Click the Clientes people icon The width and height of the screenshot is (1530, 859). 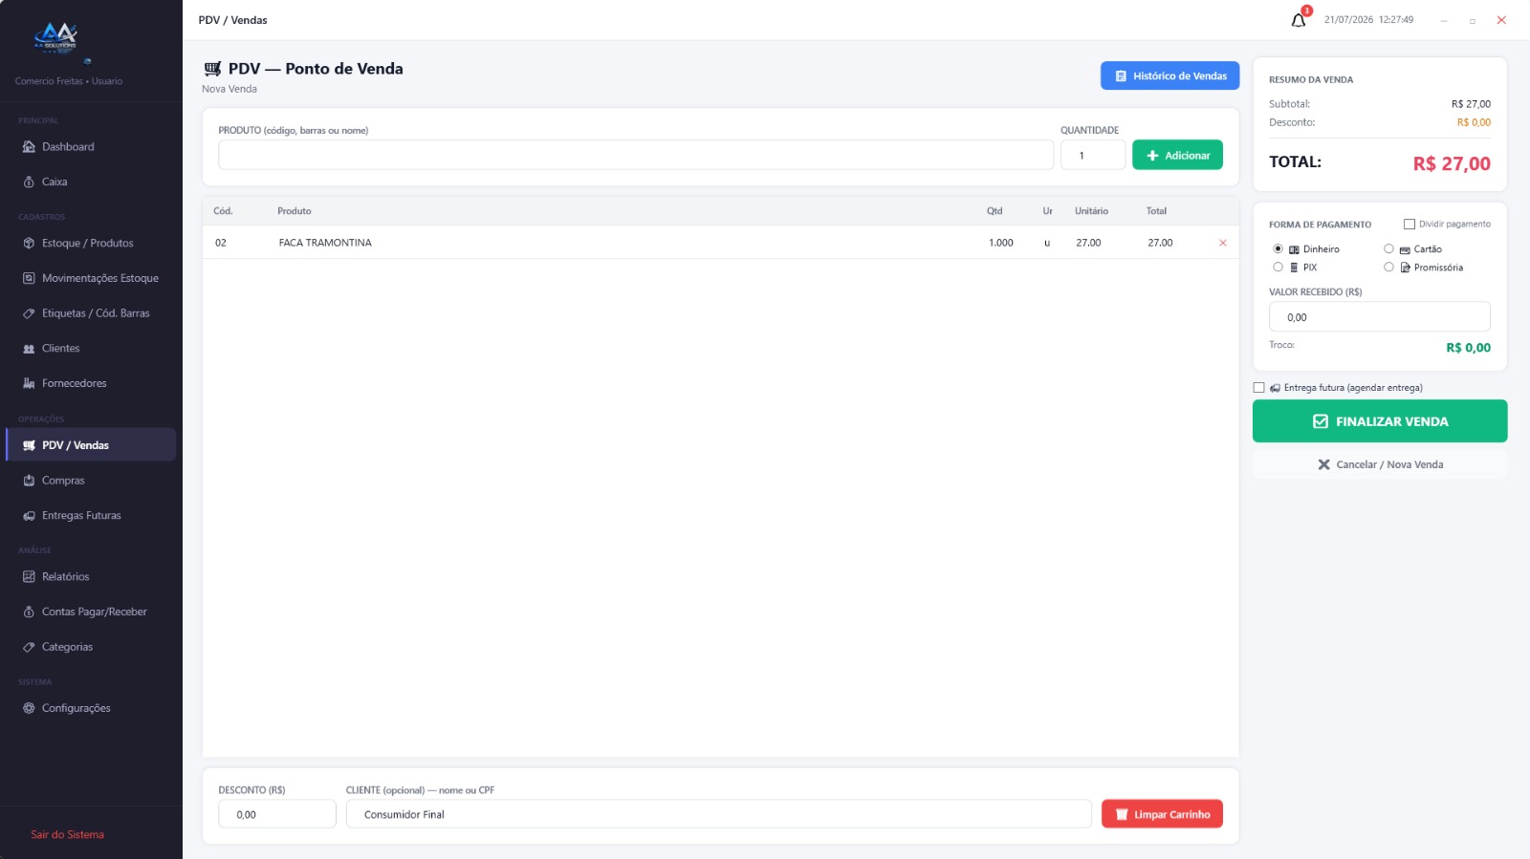click(x=29, y=349)
